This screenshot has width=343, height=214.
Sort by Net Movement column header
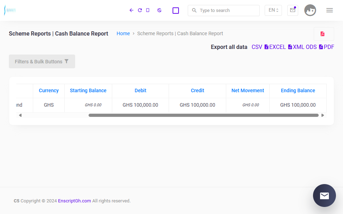coord(248,90)
